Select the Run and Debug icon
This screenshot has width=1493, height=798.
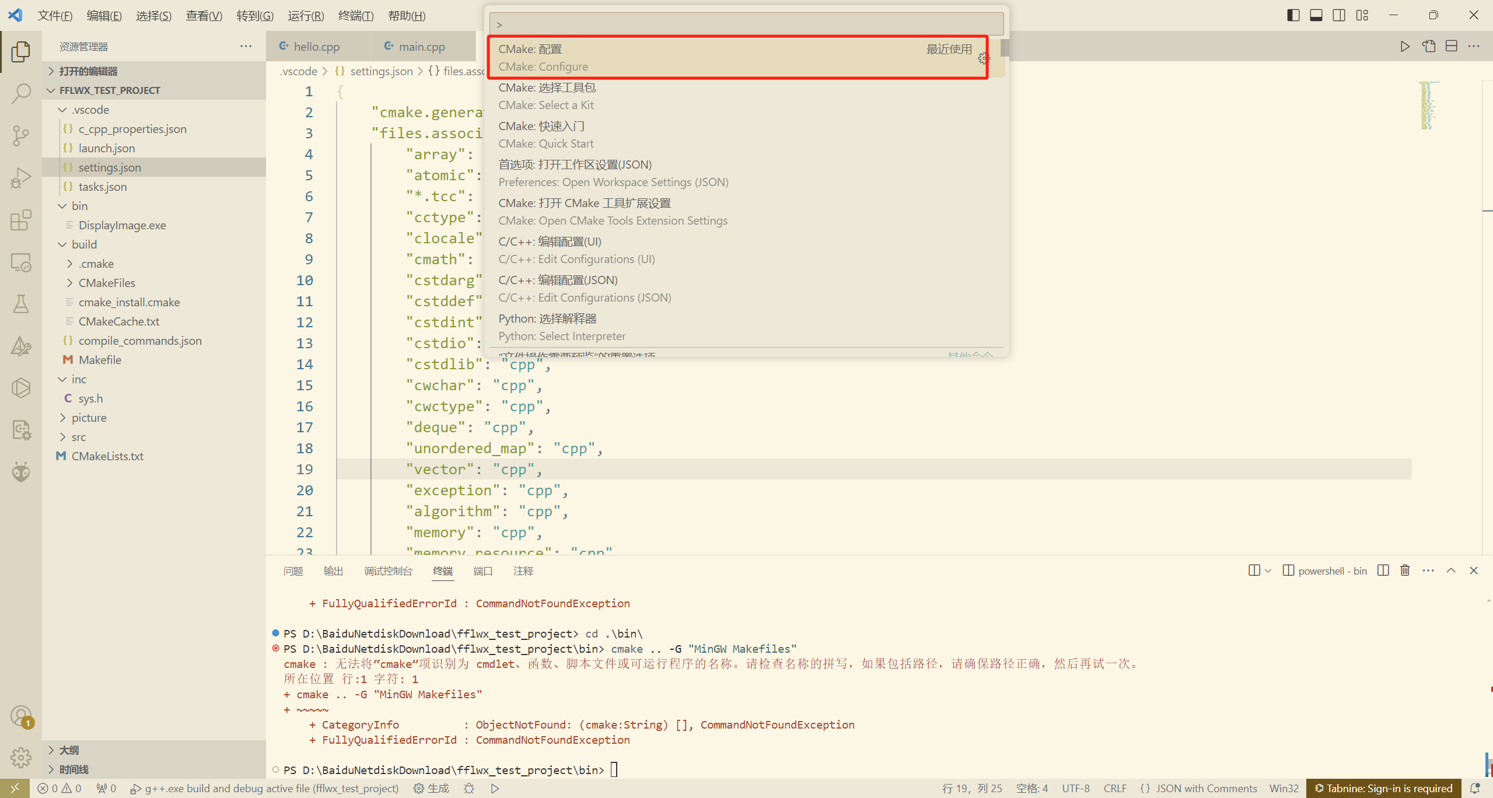(20, 177)
